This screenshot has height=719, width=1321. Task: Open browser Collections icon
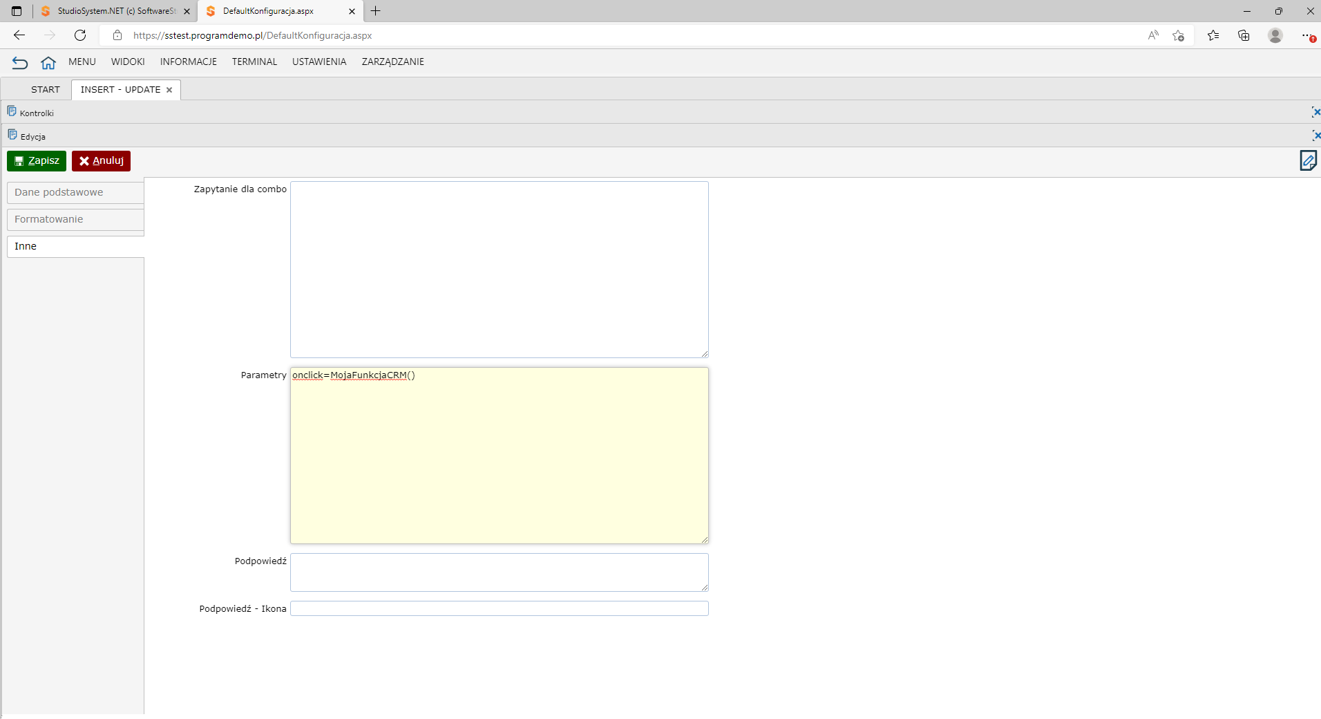(1244, 35)
